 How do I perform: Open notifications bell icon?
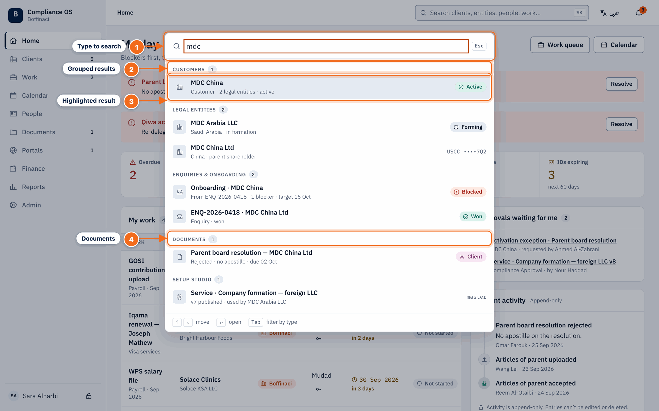[x=639, y=13]
